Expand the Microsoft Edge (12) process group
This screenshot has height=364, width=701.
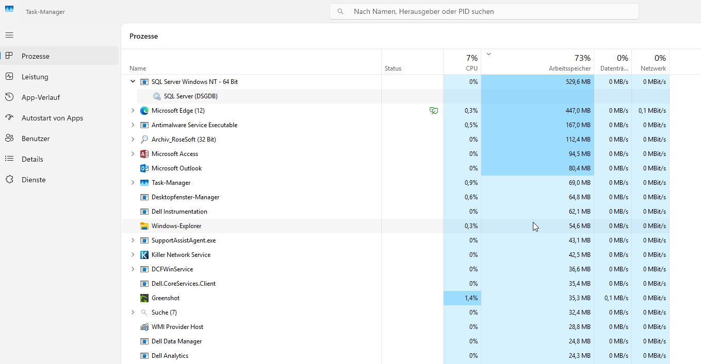click(x=133, y=111)
